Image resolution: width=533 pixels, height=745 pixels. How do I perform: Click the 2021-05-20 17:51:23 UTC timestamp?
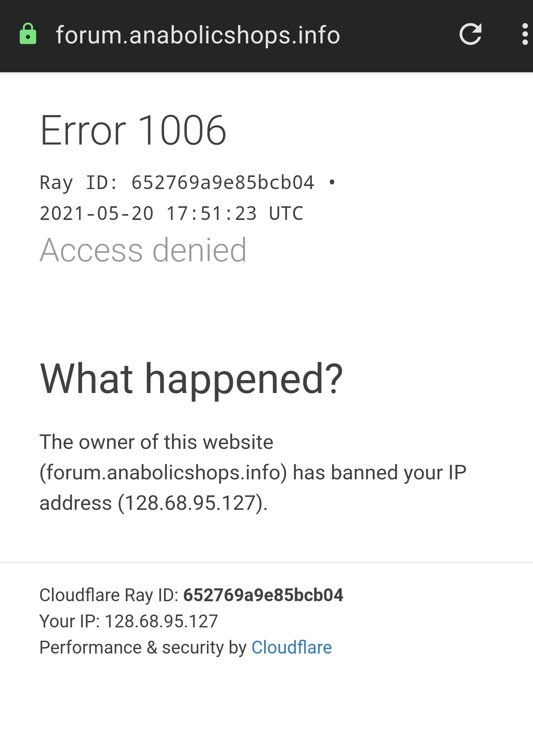171,214
